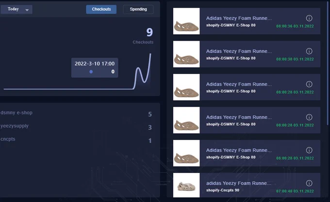The width and height of the screenshot is (330, 202).
Task: Click the 07:00:40 03.11.2022 timestamp
Action: (295, 191)
